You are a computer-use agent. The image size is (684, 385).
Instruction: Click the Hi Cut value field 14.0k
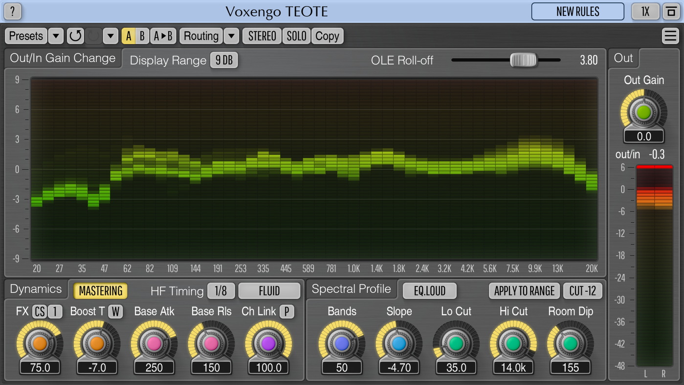click(513, 367)
